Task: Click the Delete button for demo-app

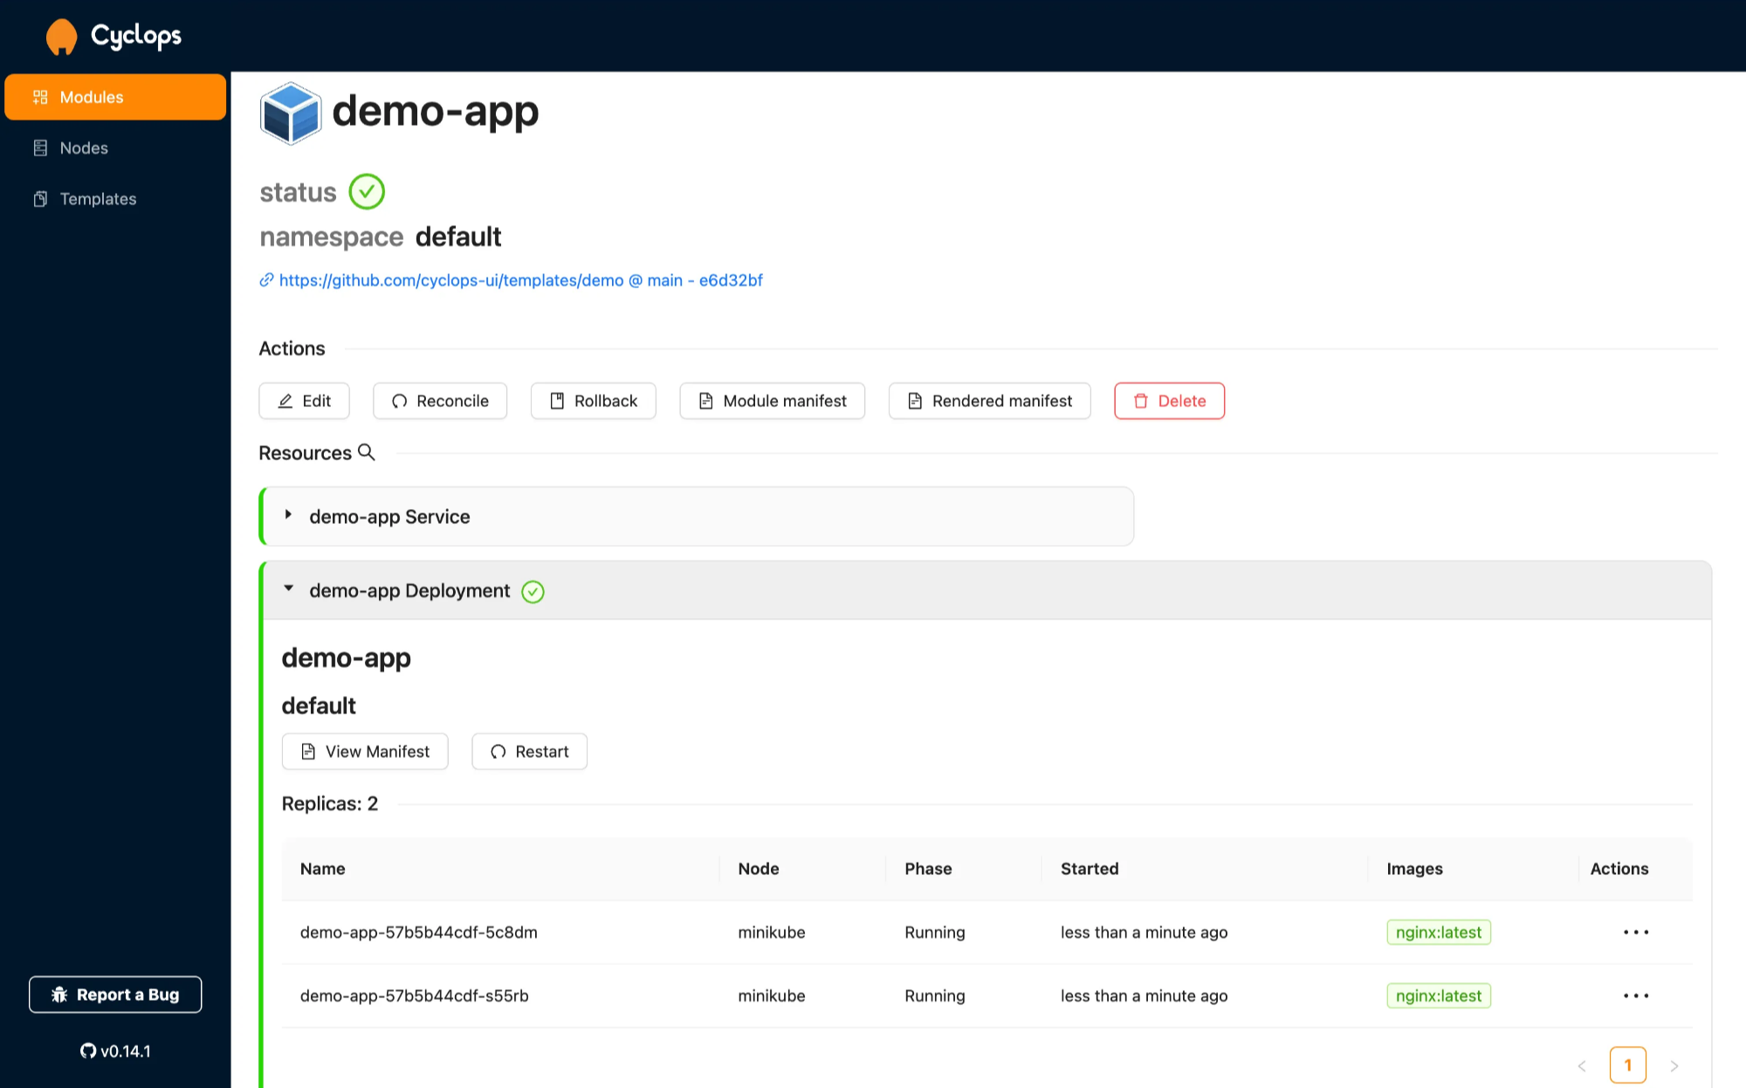Action: coord(1169,400)
